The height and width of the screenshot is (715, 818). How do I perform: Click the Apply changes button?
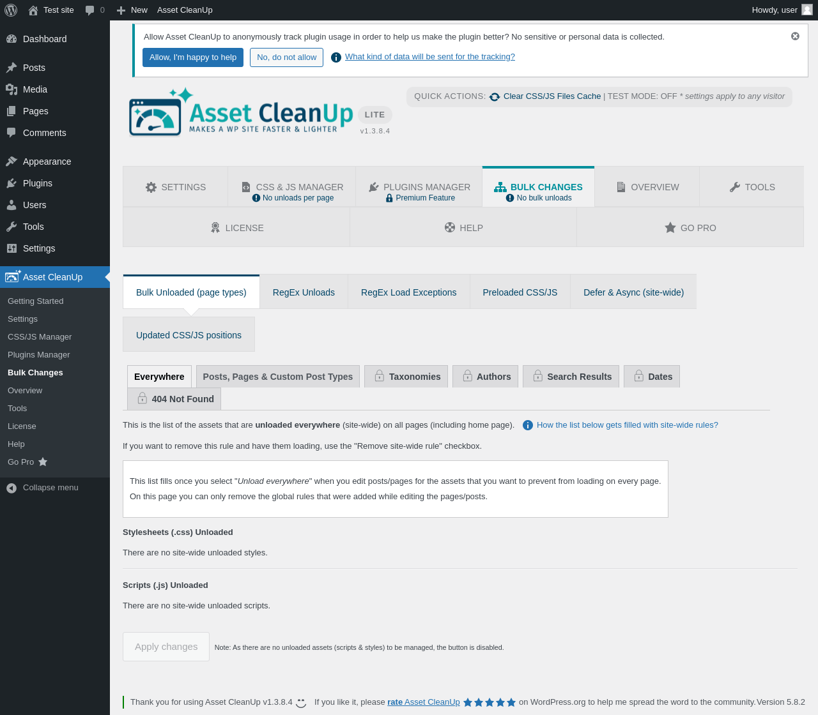pos(166,647)
